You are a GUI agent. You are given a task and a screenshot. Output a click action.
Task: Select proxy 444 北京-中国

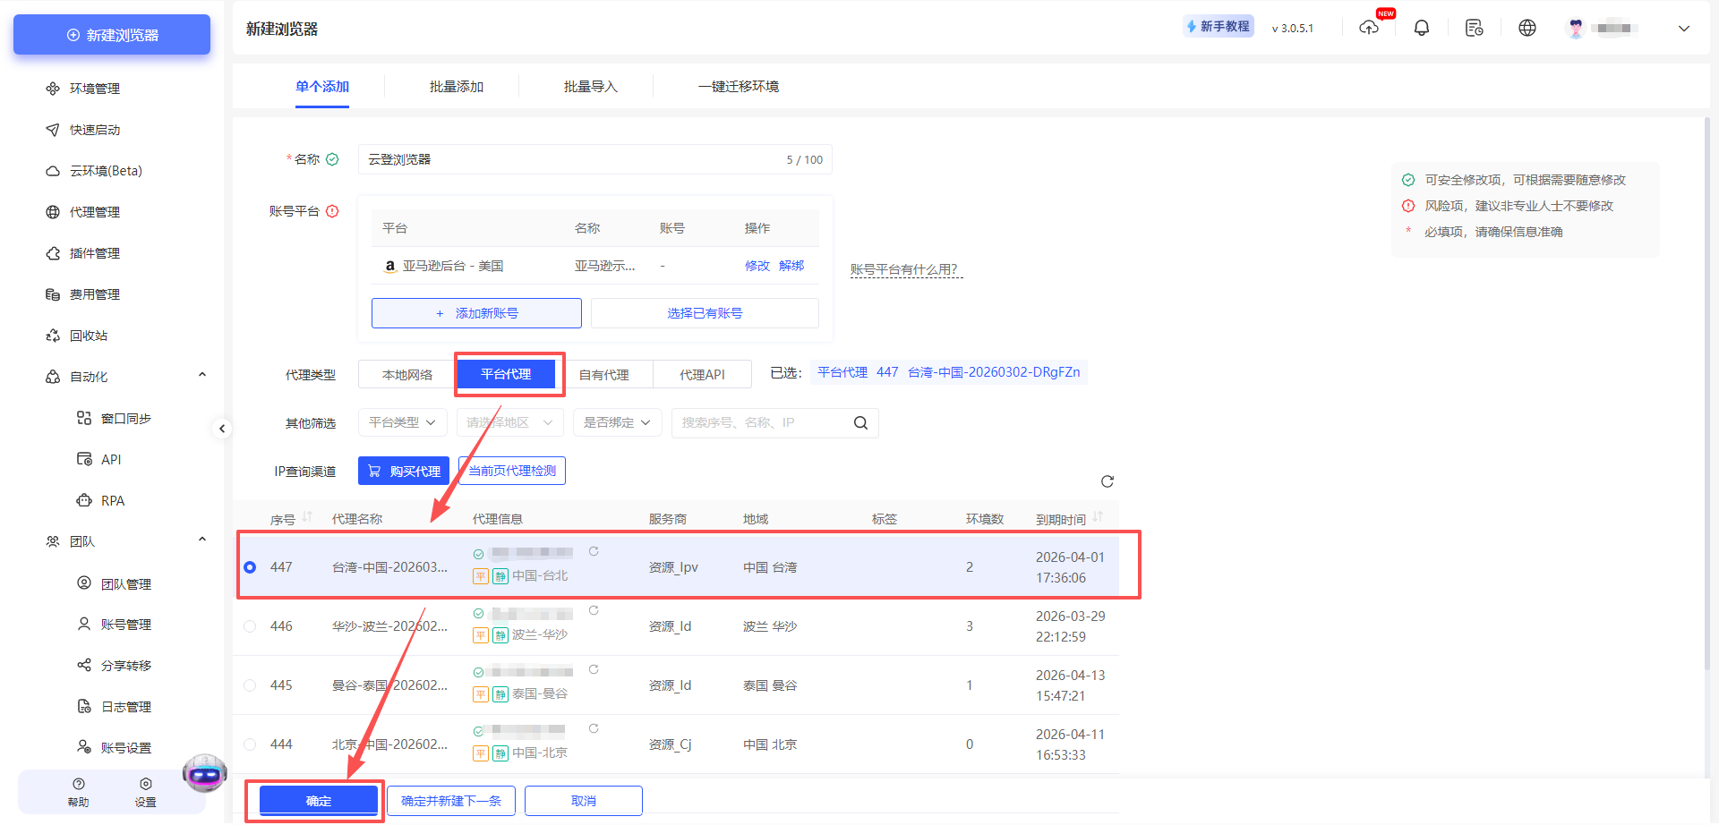click(250, 744)
